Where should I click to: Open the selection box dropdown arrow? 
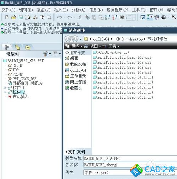click(134, 17)
